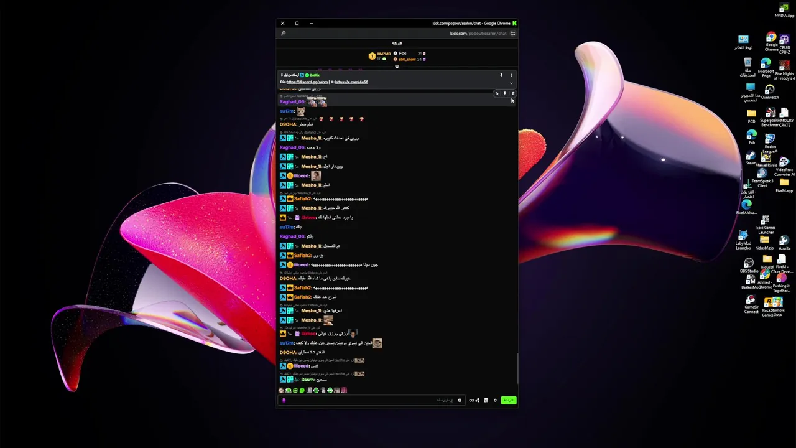
Task: Click the ab0_snow leaderboard name
Action: [407, 60]
